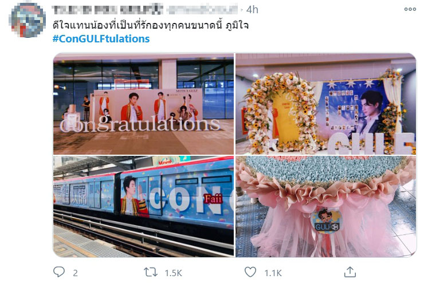
Task: Click the Faii label on train image
Action: pyautogui.click(x=213, y=199)
